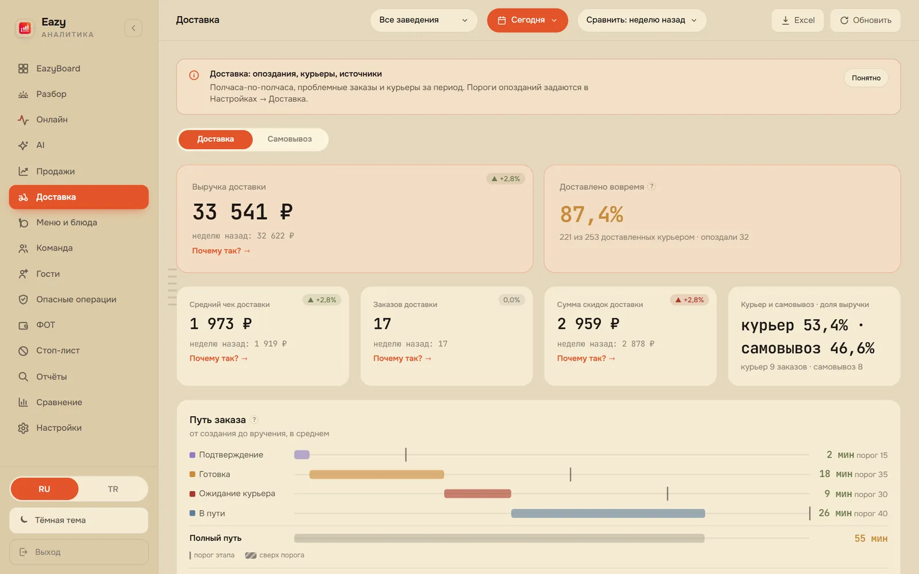
Task: Click the Подтверждение purple bar
Action: click(302, 455)
